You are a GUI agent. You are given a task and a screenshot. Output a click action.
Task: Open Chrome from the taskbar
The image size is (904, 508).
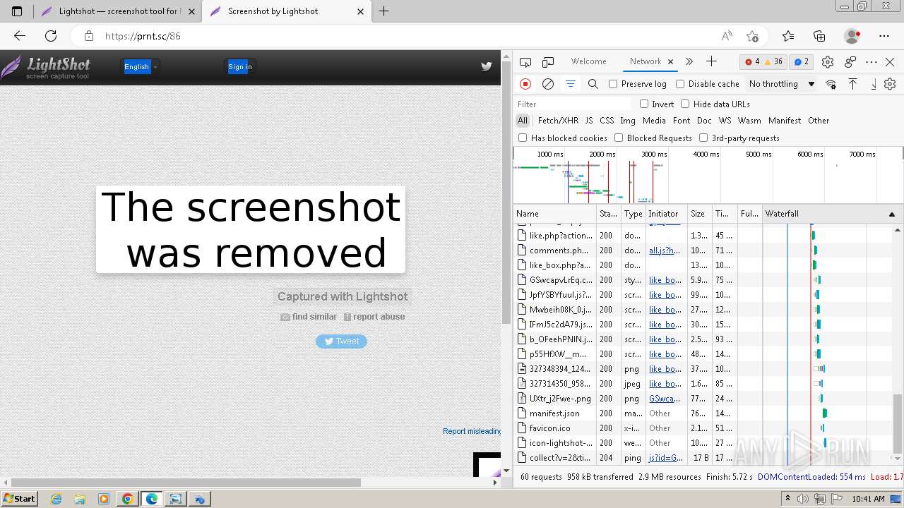[x=127, y=499]
